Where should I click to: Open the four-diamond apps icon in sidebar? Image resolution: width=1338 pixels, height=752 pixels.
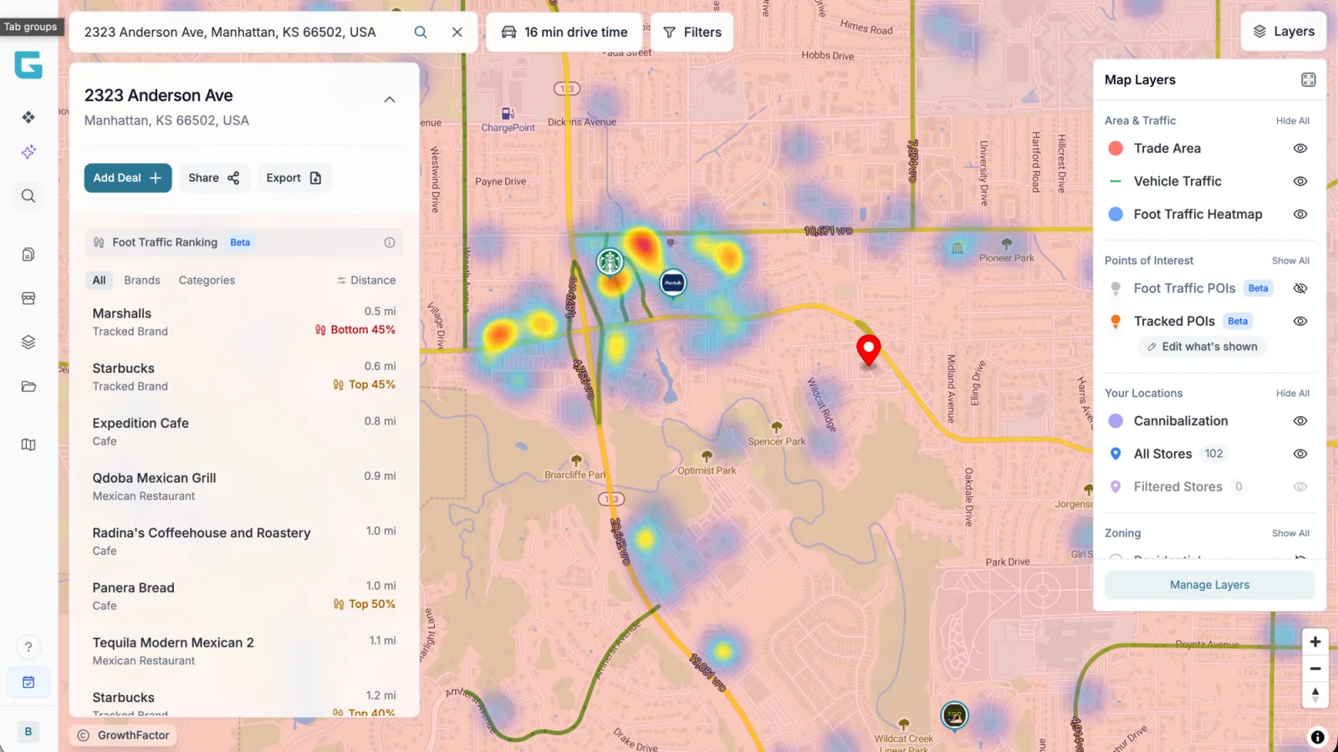pyautogui.click(x=28, y=117)
